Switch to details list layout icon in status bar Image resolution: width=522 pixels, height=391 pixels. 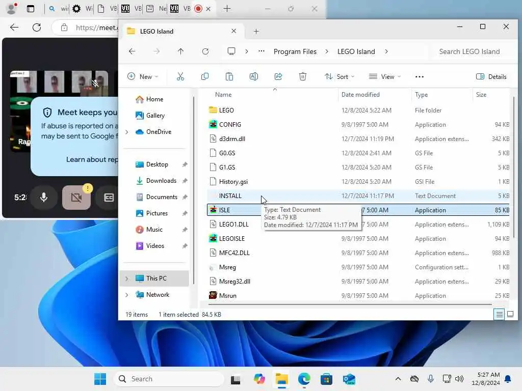[x=500, y=314]
